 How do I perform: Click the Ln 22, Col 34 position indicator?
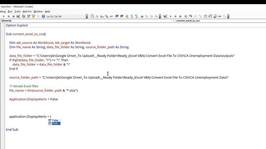pyautogui.click(x=54, y=17)
